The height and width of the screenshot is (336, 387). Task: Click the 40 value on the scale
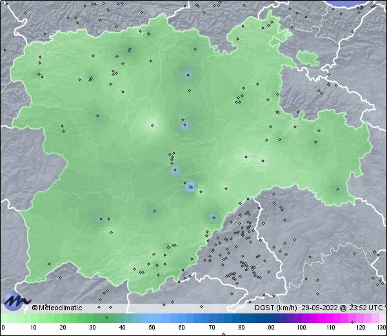[122, 328]
